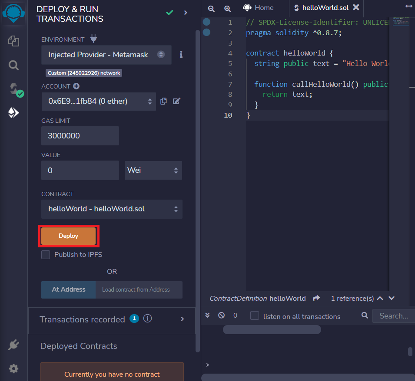This screenshot has width=415, height=381.
Task: Toggle breakpoint marker on line 1
Action: coord(206,22)
